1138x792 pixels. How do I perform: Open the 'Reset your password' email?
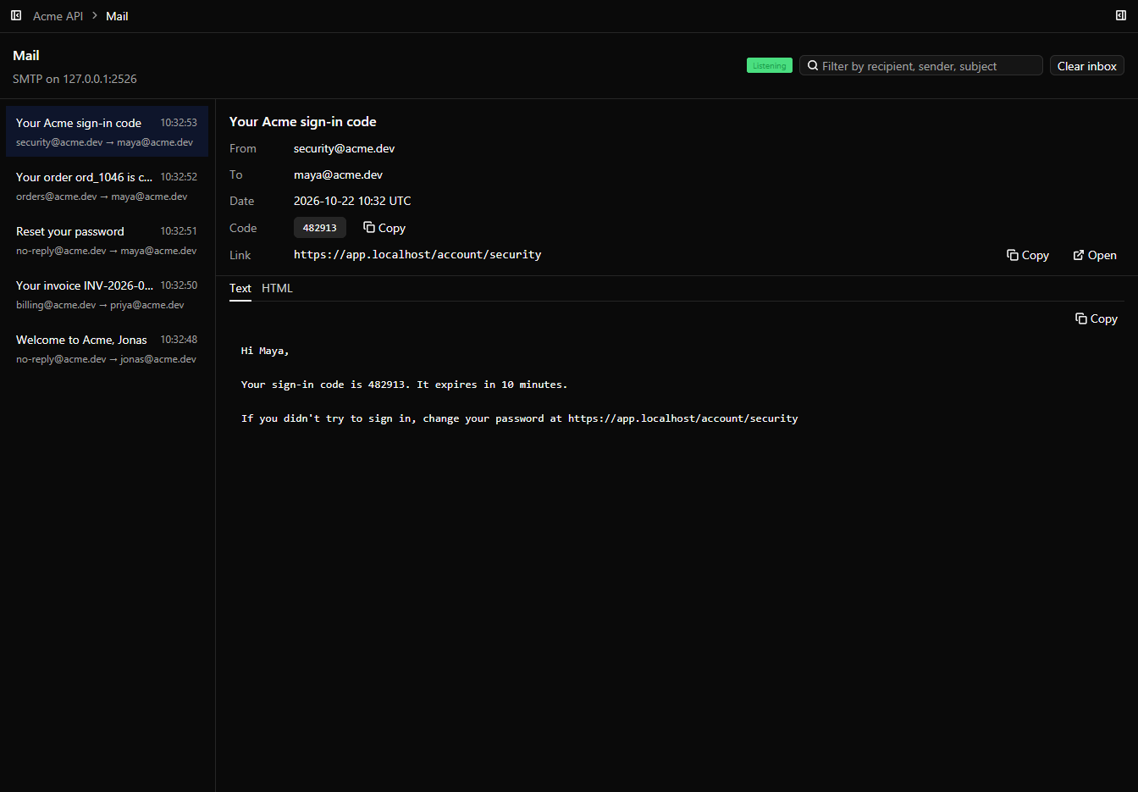[x=107, y=241]
